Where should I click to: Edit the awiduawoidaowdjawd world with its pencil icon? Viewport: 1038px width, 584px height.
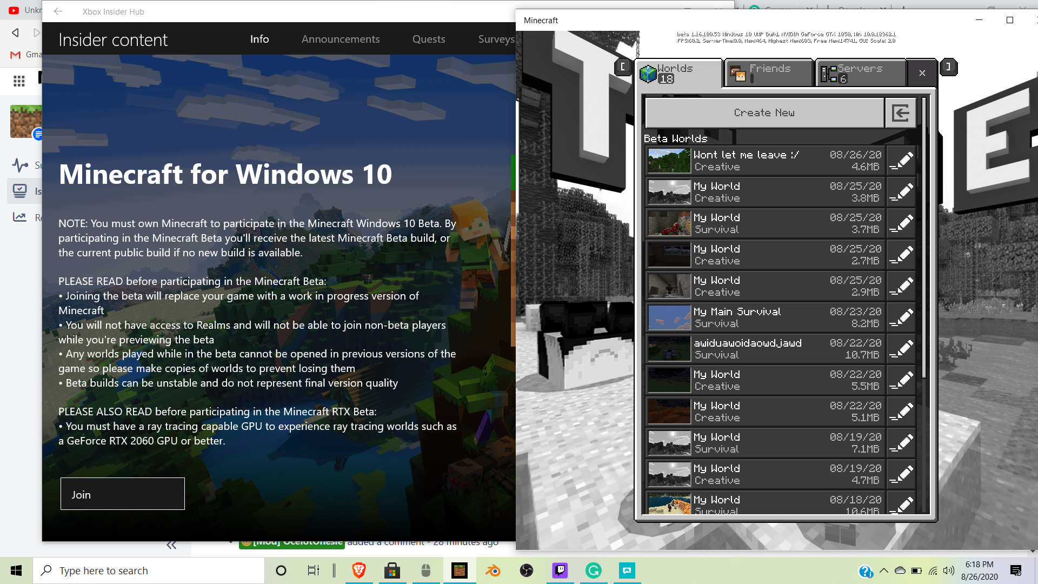pos(901,349)
